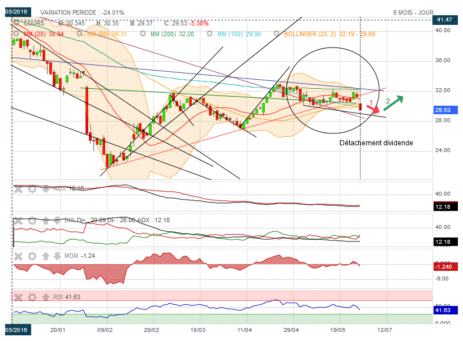Move the MOM panel down
Viewport: 463px width, 341px height.
point(57,256)
